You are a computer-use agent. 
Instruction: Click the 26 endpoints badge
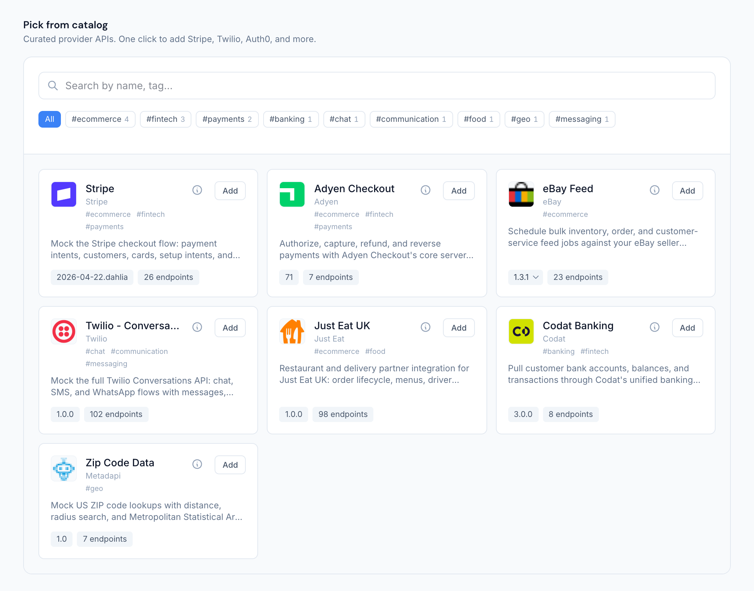[x=169, y=277]
